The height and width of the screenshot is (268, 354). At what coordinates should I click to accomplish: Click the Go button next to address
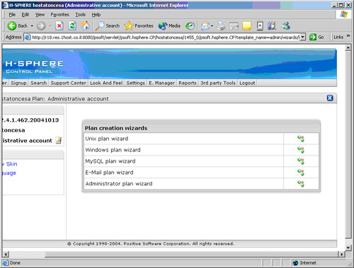coord(316,37)
